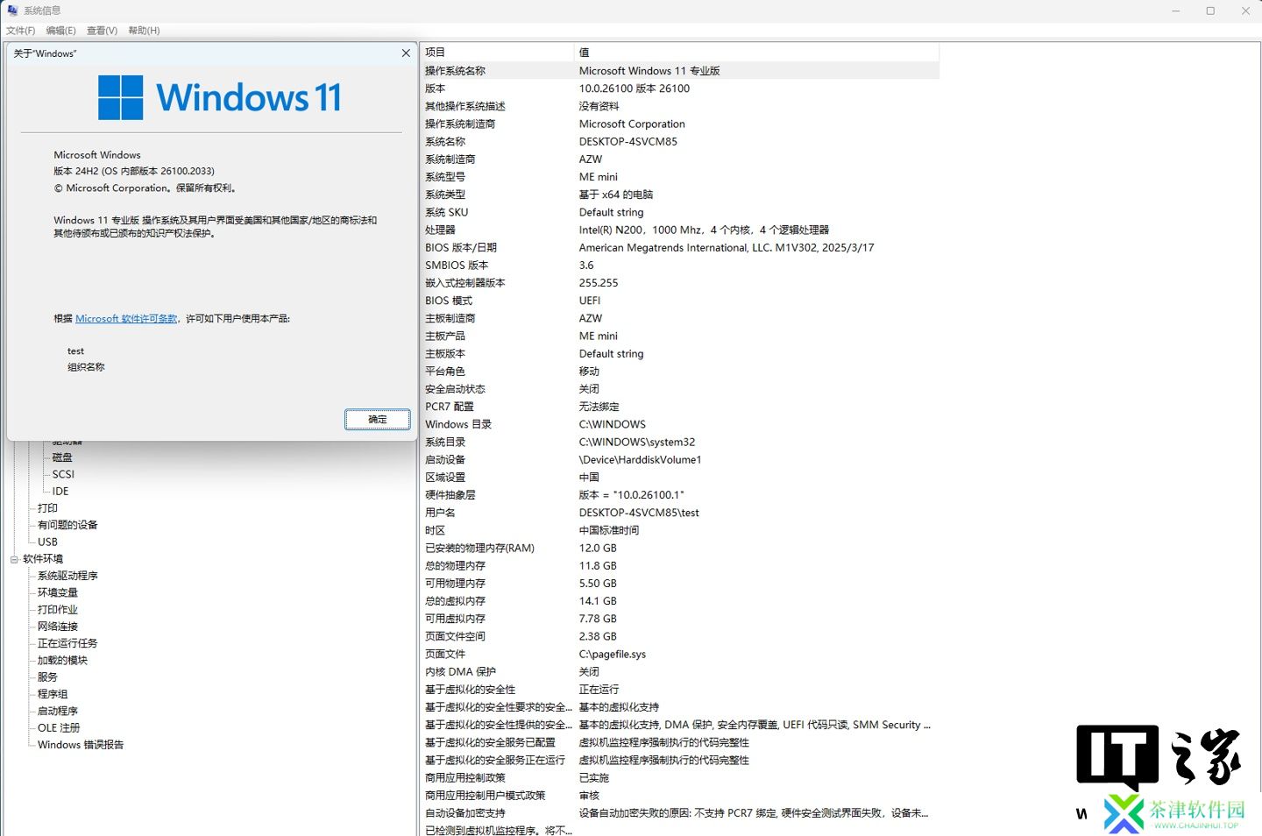Select 有问题的设备 in the tree
Viewport: 1262px width, 836px height.
(x=67, y=525)
